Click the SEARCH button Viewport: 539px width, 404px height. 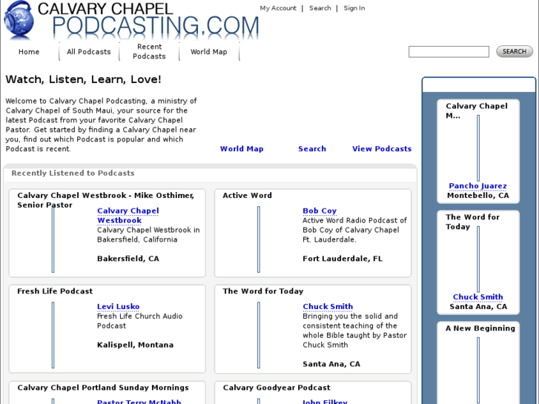point(515,52)
